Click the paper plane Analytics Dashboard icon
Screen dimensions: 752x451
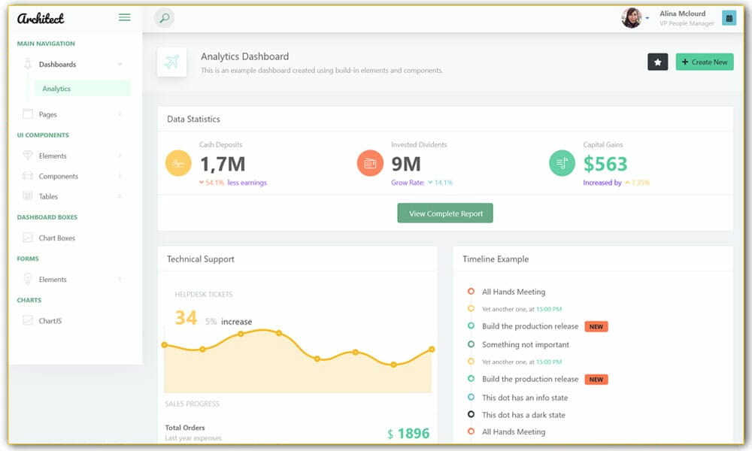(x=172, y=61)
